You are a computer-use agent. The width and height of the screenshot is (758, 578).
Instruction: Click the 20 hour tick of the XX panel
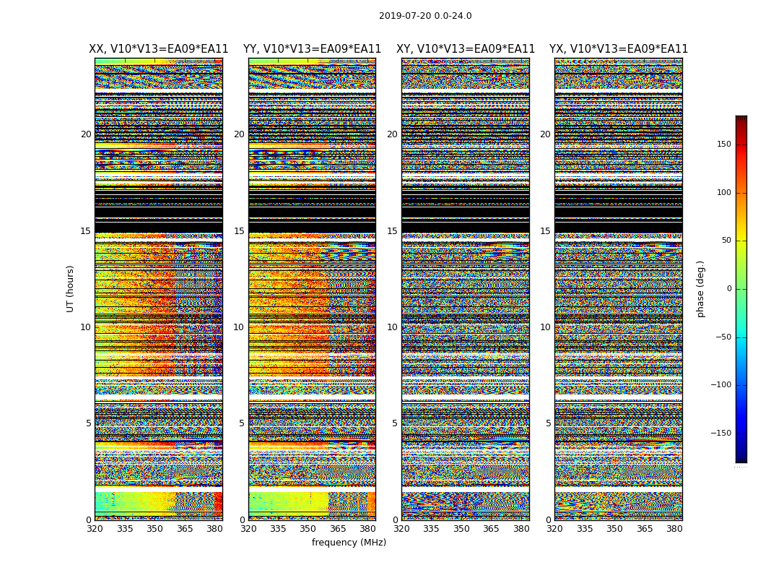coord(86,134)
